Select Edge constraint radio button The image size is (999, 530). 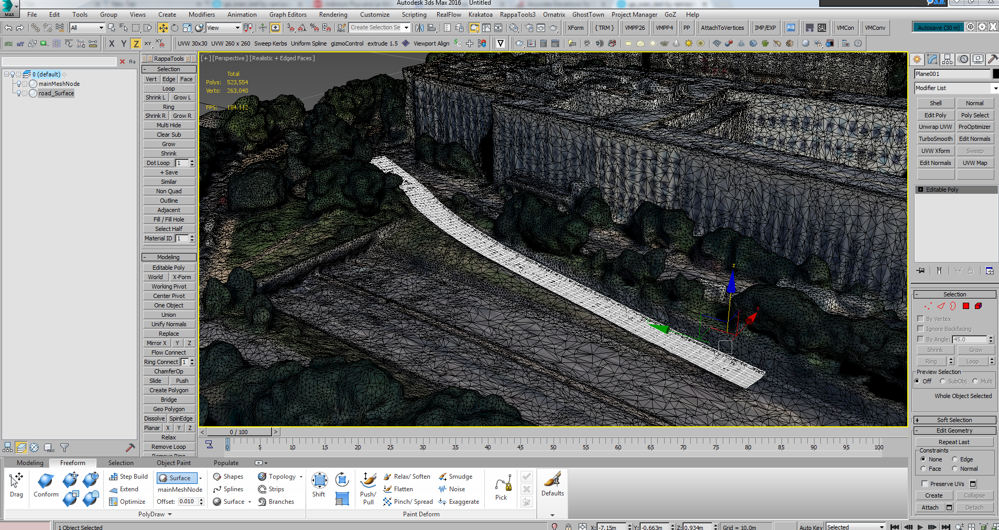[x=954, y=459]
